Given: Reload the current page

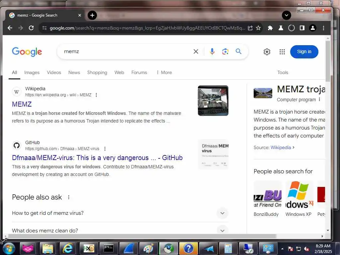Looking at the screenshot, I should coord(31,28).
